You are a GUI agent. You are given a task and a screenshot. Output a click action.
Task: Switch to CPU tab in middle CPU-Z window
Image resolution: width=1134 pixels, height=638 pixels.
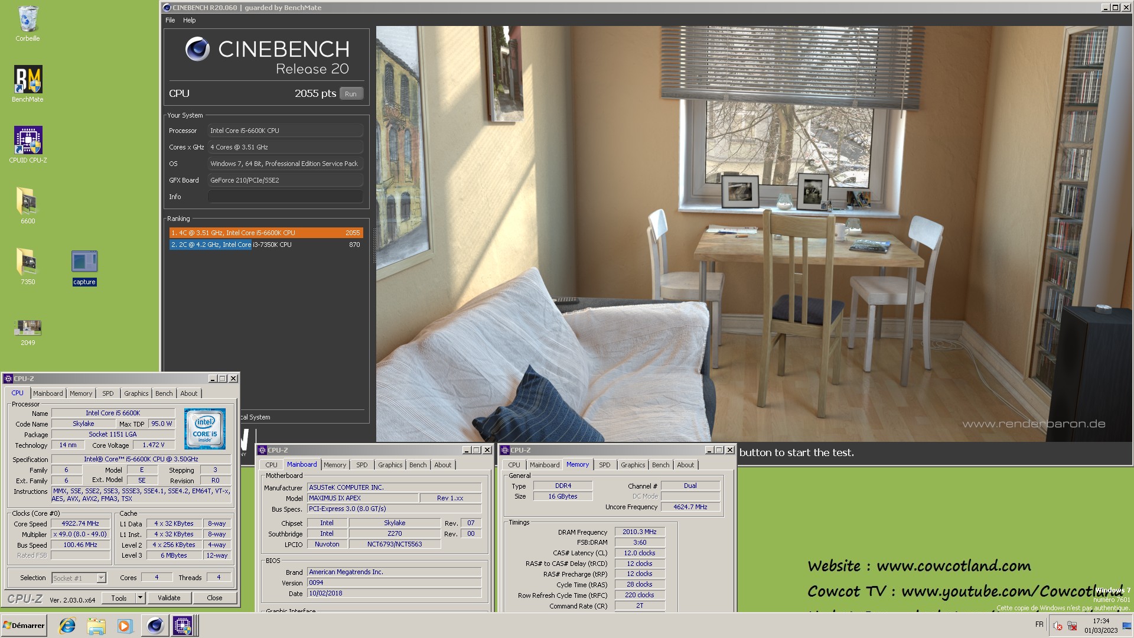[x=271, y=466]
